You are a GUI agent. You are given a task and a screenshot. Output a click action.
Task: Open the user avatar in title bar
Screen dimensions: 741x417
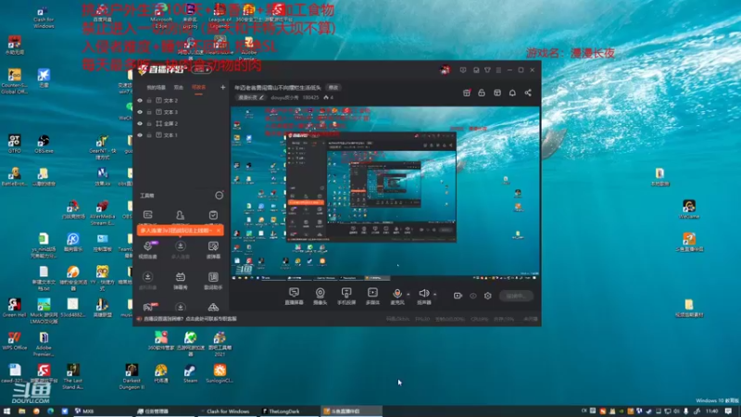pyautogui.click(x=445, y=70)
